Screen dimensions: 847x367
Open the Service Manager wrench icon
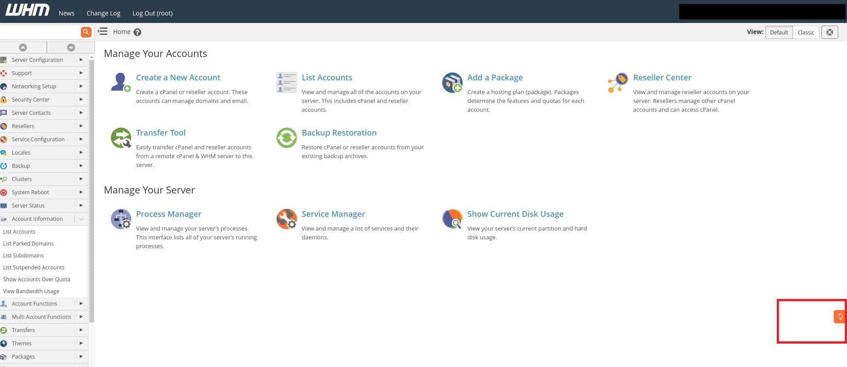(286, 219)
